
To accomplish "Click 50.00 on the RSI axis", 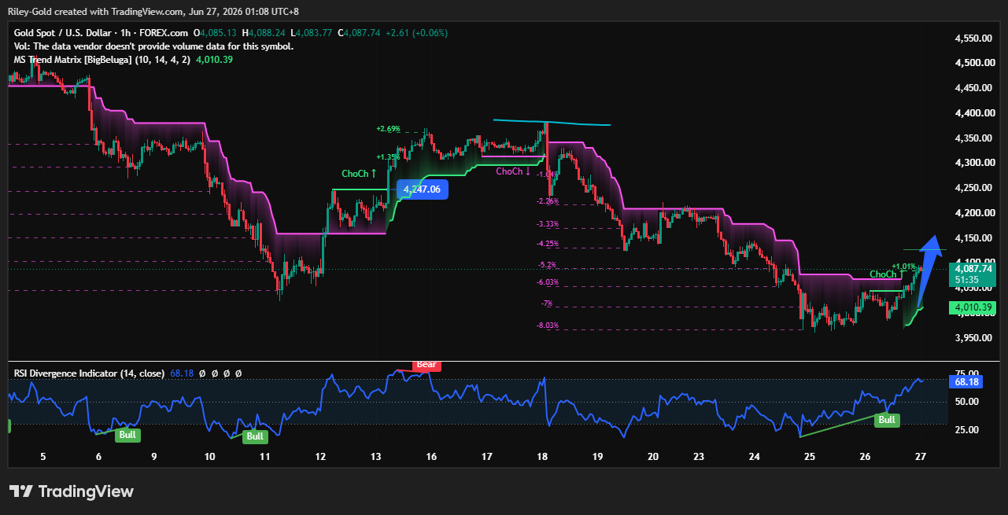I will pos(968,402).
